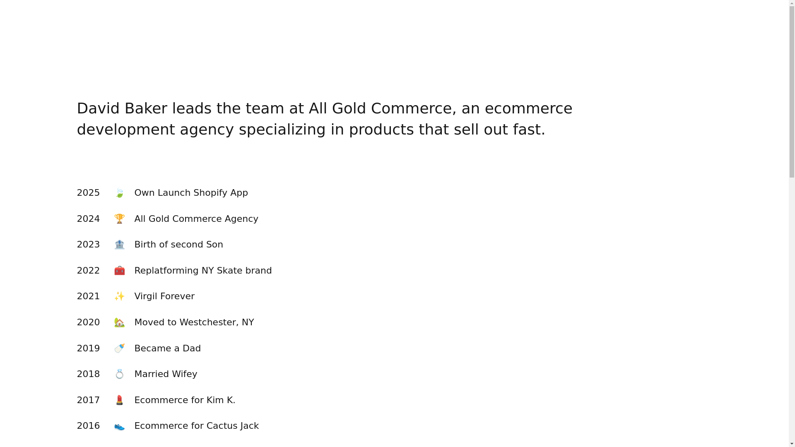Click the page's vertical scrollbar thumb

(x=792, y=91)
